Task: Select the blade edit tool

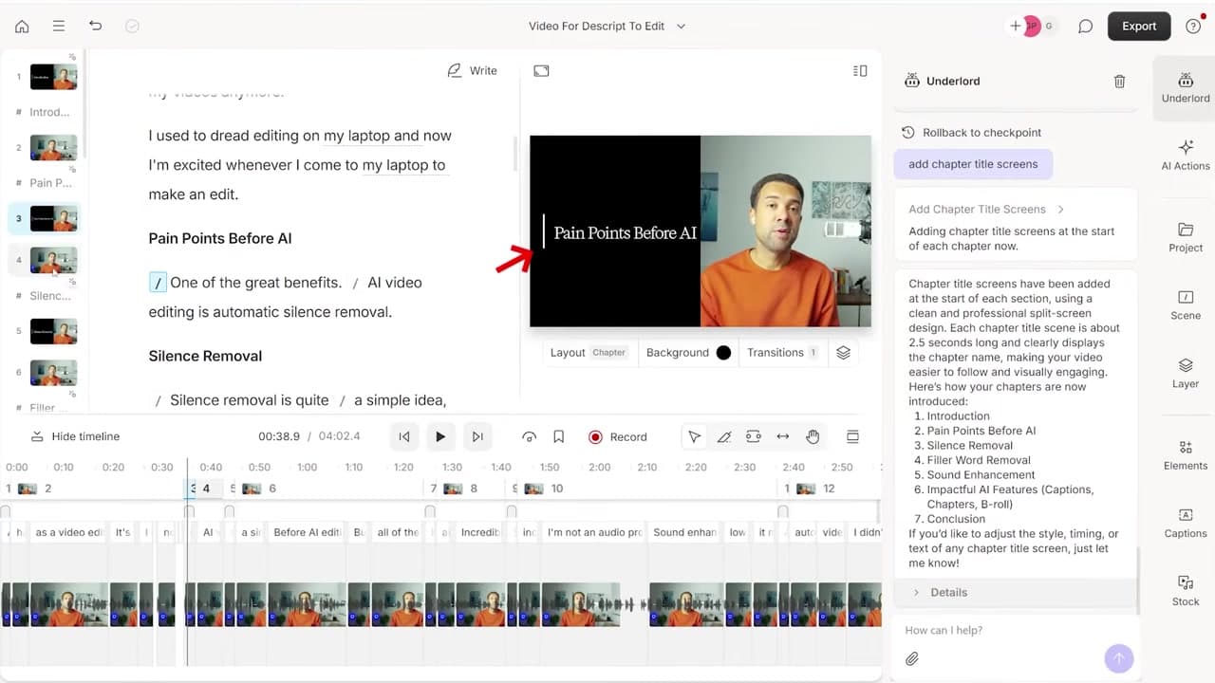Action: tap(723, 437)
